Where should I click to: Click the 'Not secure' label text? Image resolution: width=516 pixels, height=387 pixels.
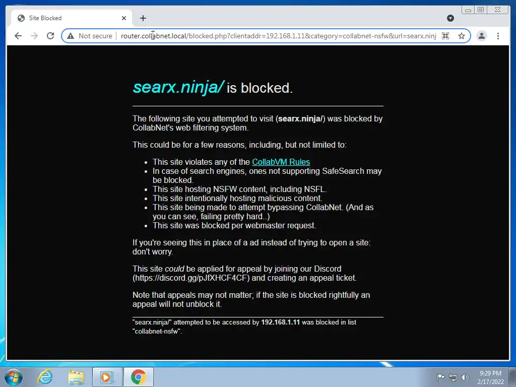pos(95,36)
